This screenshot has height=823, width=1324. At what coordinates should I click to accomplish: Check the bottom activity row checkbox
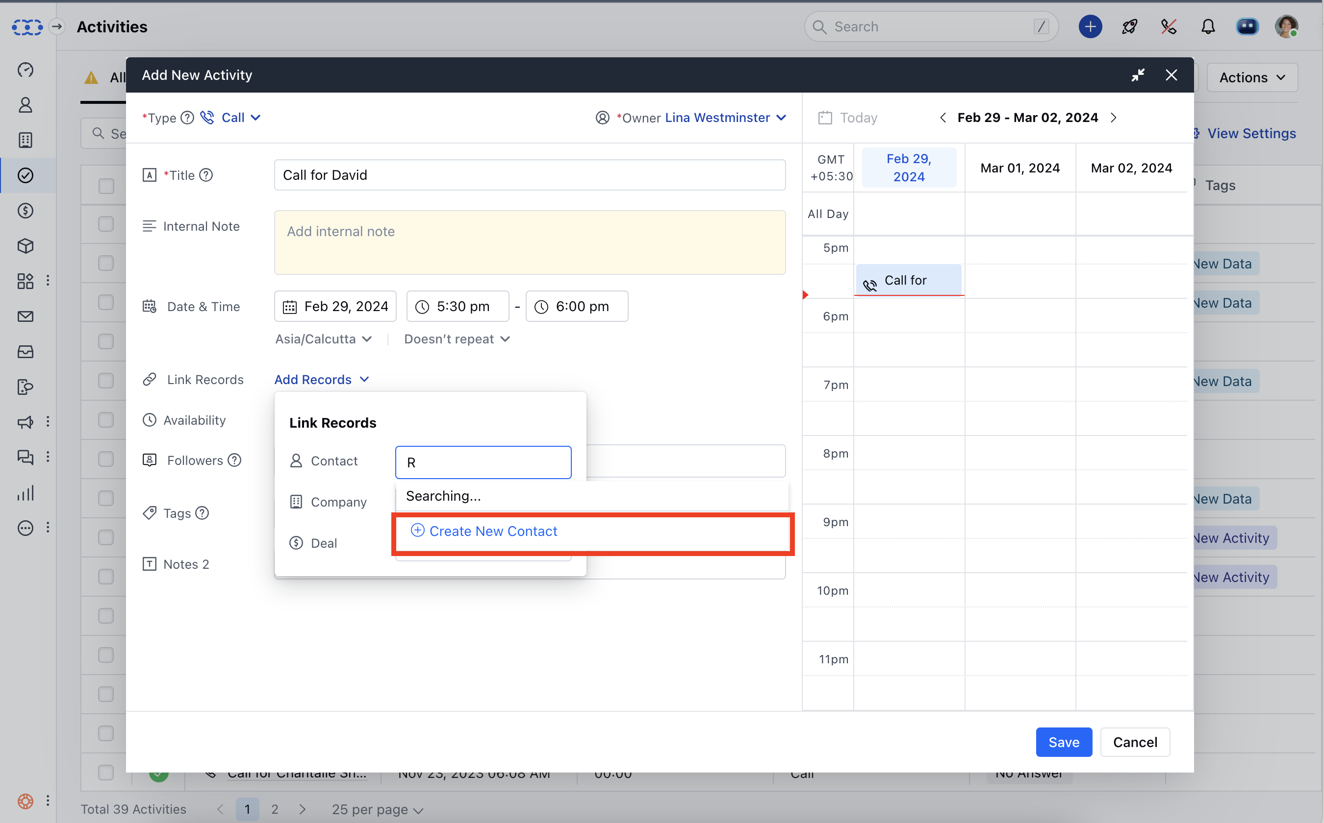click(x=106, y=772)
